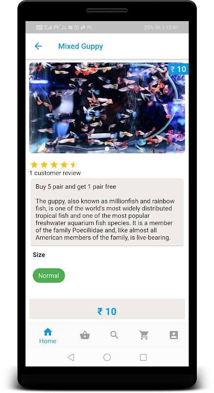Tap the Android back navigation triangle
The height and width of the screenshot is (393, 214).
coord(71,357)
